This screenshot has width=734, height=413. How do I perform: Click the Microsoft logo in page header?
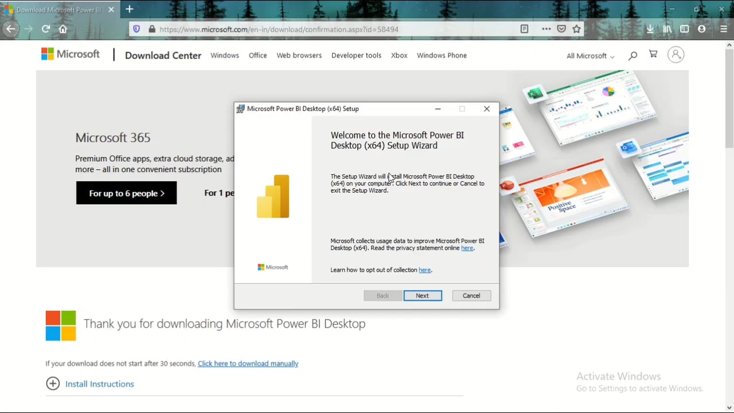[71, 54]
